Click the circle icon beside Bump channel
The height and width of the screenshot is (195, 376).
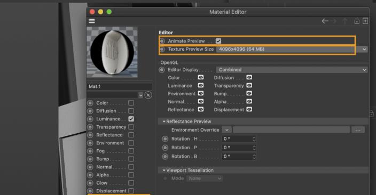pos(90,159)
